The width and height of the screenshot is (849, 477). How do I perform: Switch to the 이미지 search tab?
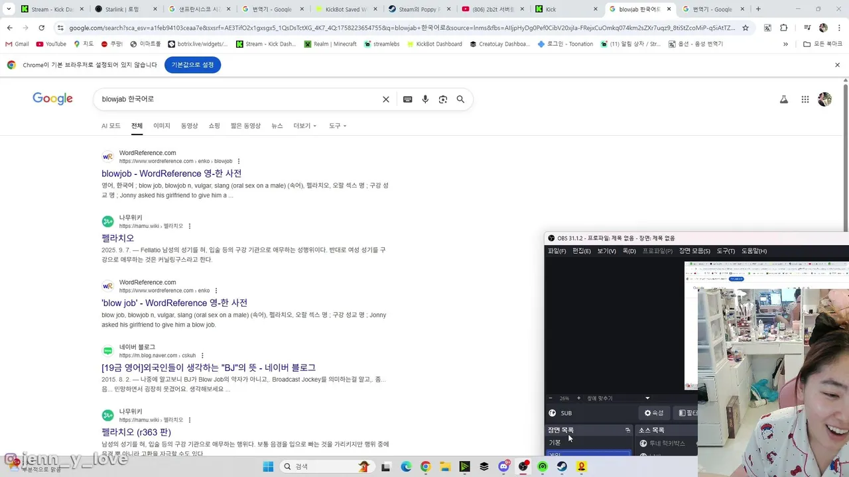[x=162, y=126]
